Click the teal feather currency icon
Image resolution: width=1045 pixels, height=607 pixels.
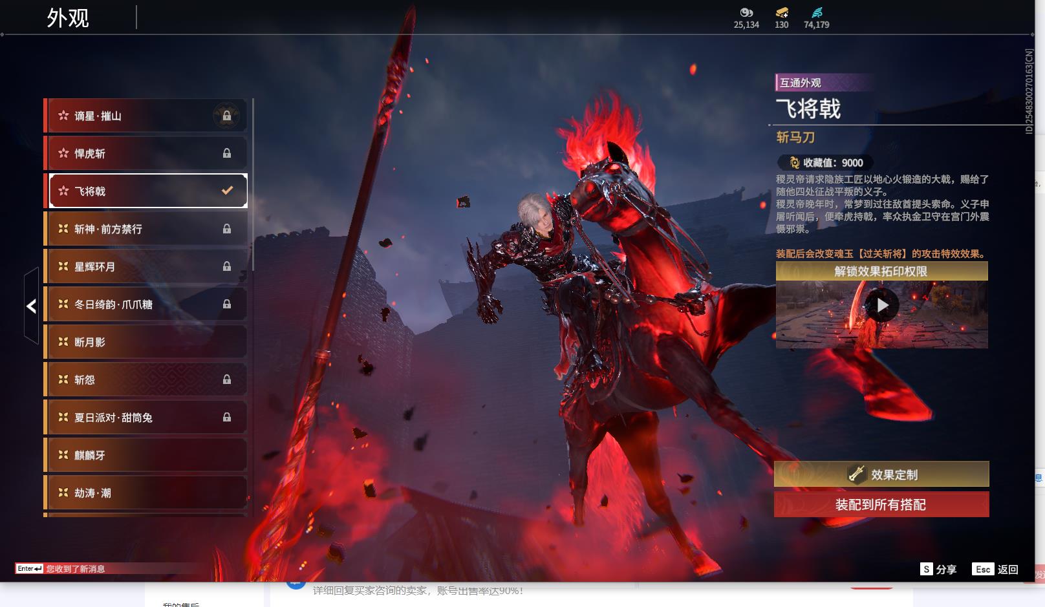pos(817,12)
